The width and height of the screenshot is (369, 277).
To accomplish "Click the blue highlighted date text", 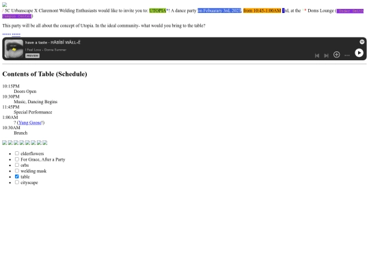I will tap(219, 10).
